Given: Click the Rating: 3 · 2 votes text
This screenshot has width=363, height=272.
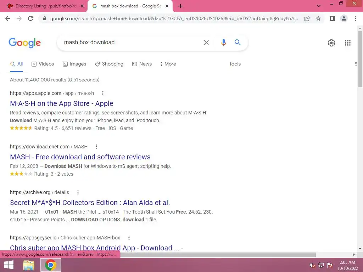Looking at the screenshot, I should [x=54, y=174].
